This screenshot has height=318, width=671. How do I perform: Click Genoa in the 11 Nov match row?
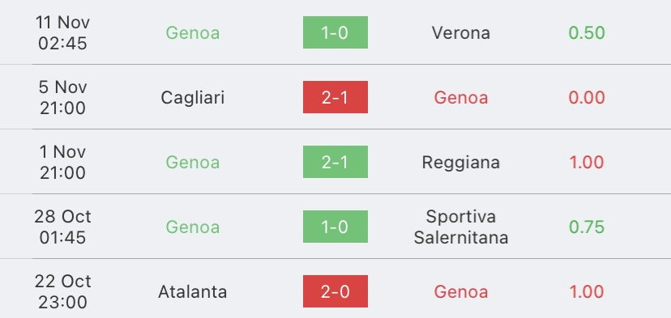coord(193,33)
